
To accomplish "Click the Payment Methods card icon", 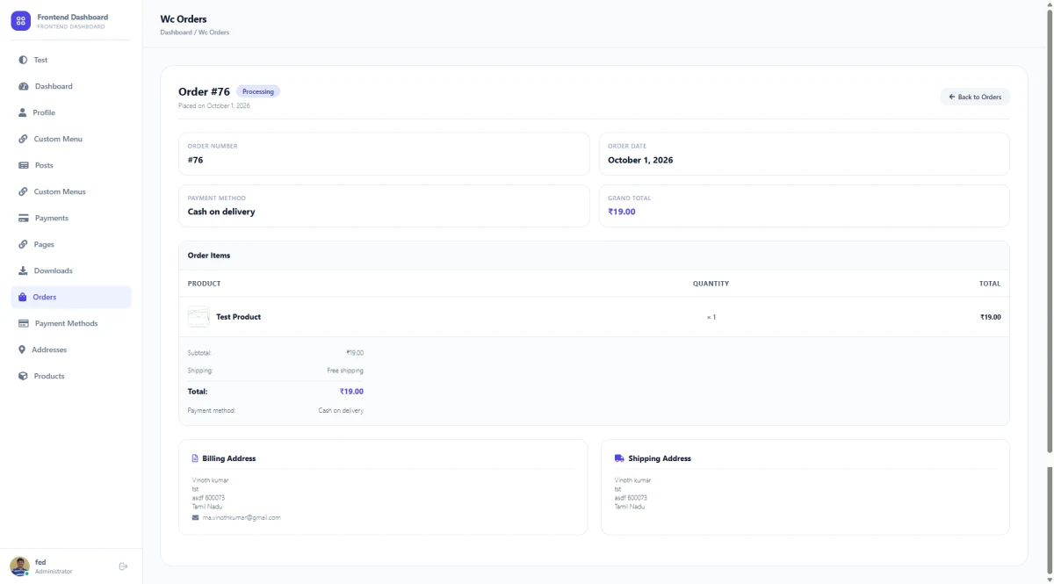I will 24,323.
